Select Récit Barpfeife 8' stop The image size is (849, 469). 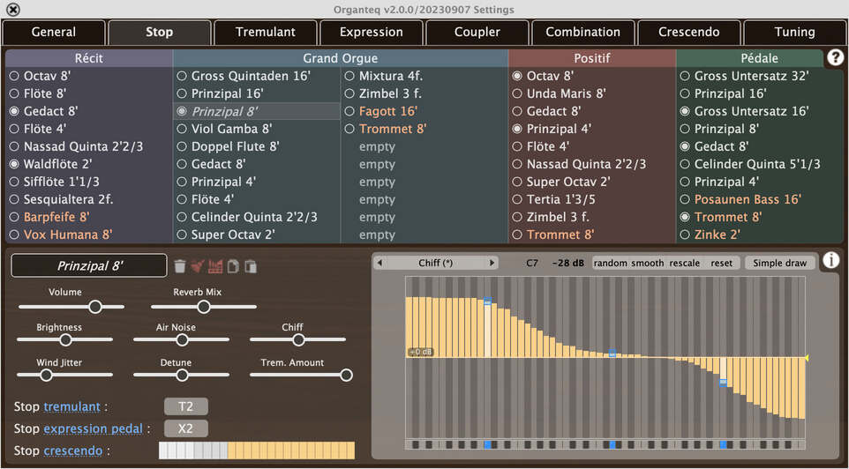[x=89, y=217]
